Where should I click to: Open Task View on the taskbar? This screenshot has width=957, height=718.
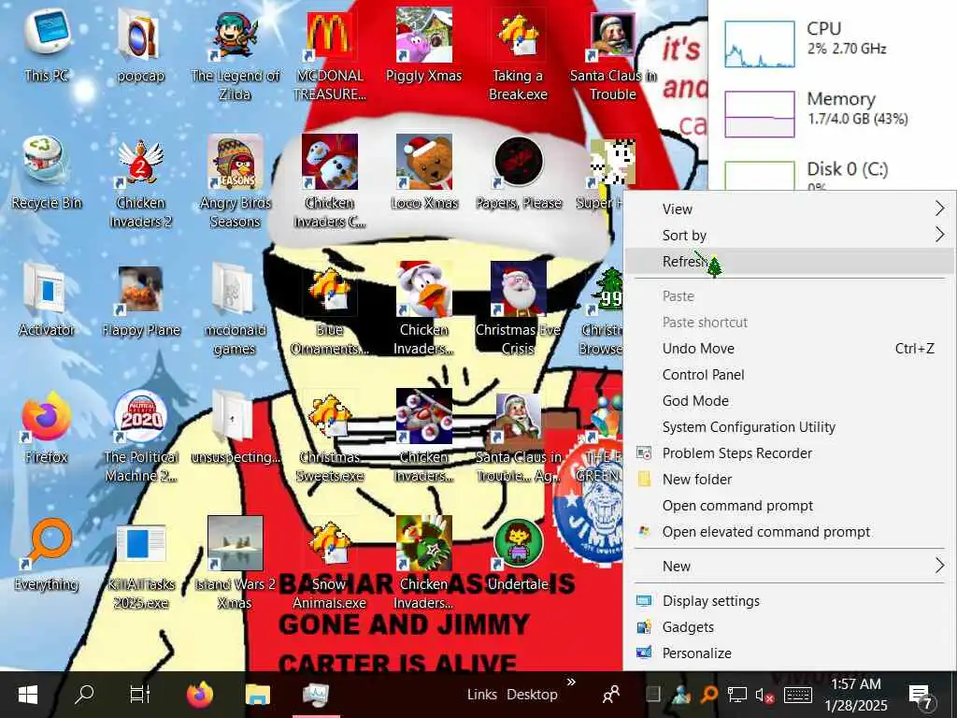140,695
